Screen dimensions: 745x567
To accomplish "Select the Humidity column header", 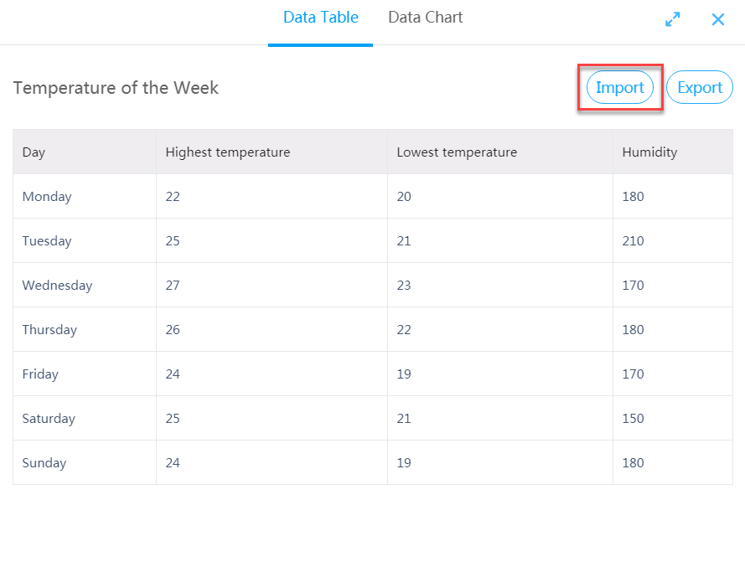I will (x=649, y=152).
